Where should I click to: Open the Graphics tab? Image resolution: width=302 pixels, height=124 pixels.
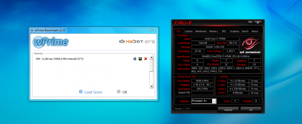coord(235,31)
